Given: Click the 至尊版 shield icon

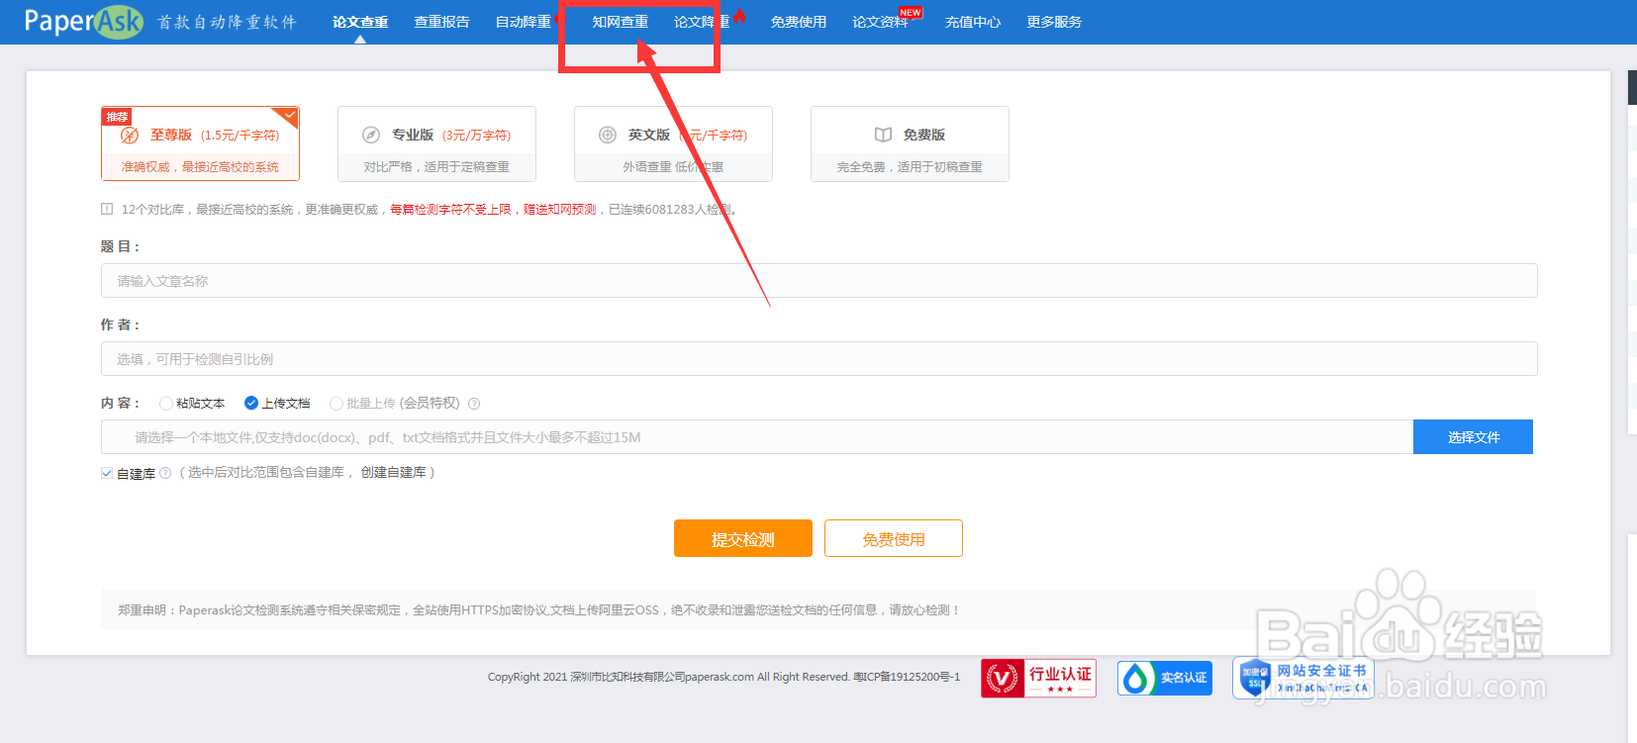Looking at the screenshot, I should point(130,135).
